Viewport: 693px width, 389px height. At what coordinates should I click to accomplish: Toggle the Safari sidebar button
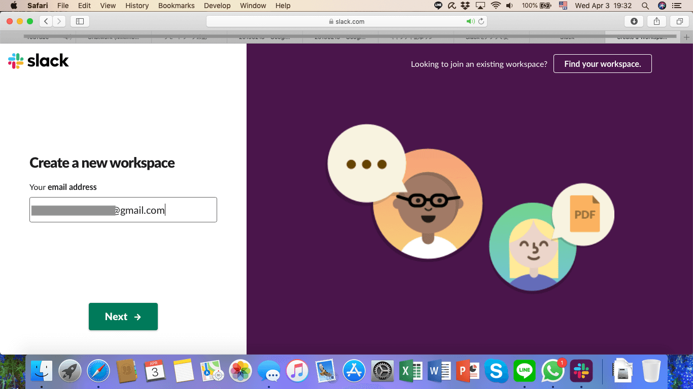[x=80, y=21]
